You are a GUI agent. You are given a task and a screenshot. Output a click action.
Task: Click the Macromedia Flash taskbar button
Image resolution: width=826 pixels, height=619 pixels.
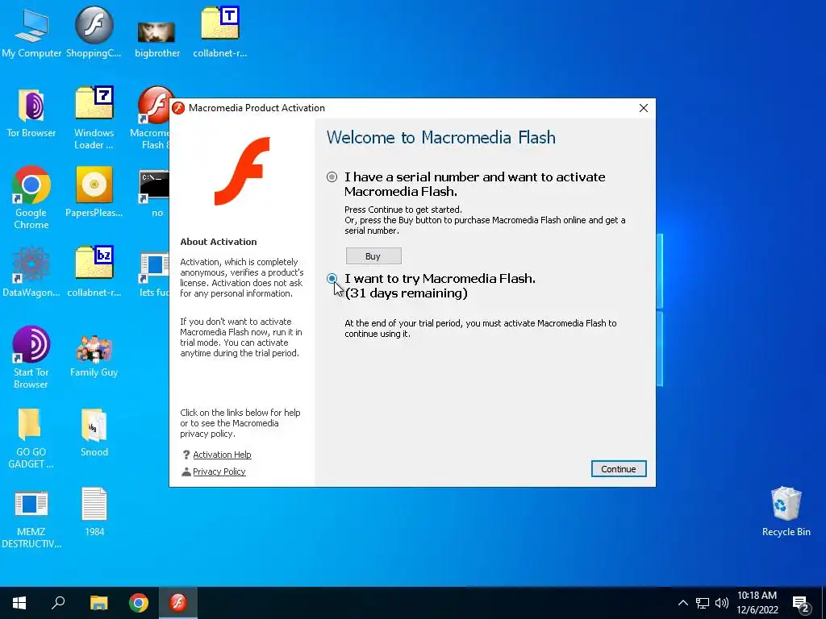pos(178,603)
